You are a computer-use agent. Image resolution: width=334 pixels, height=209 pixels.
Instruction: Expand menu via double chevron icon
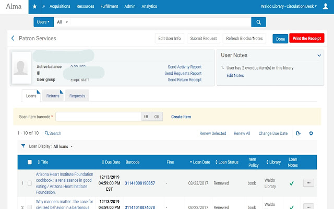click(43, 6)
